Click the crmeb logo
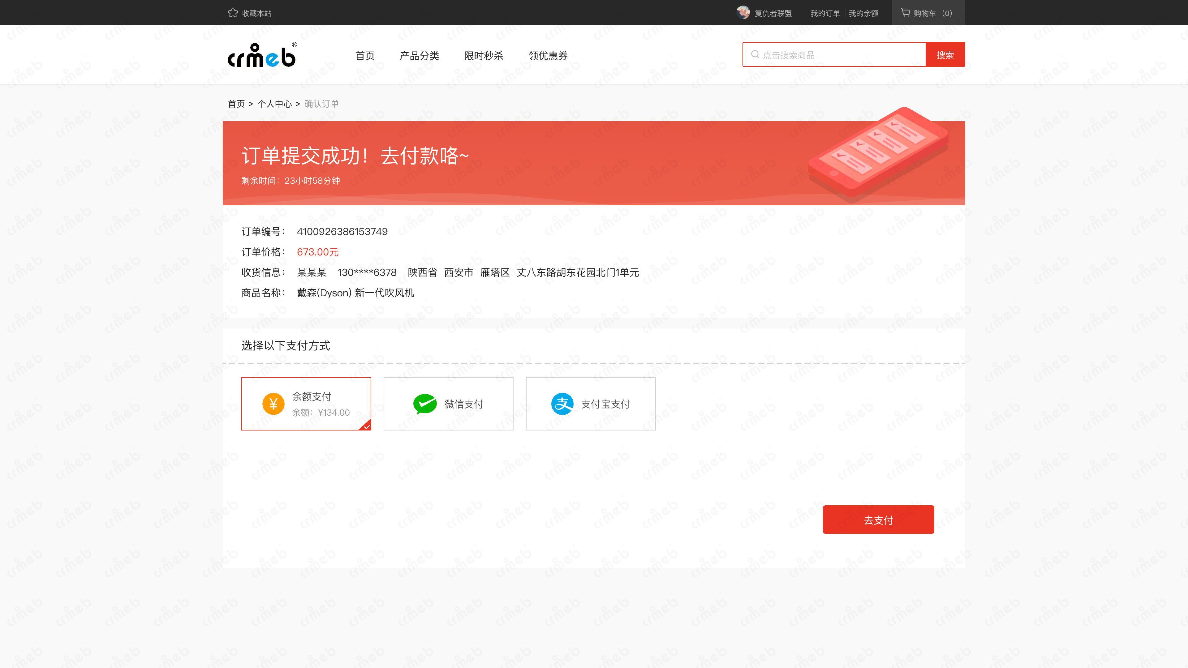Viewport: 1188px width, 668px height. [262, 55]
